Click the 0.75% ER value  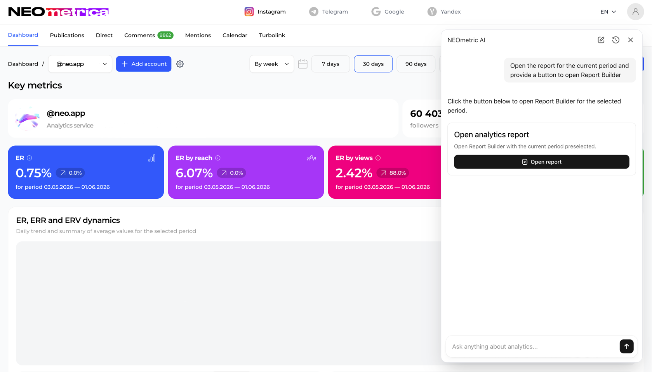(33, 173)
